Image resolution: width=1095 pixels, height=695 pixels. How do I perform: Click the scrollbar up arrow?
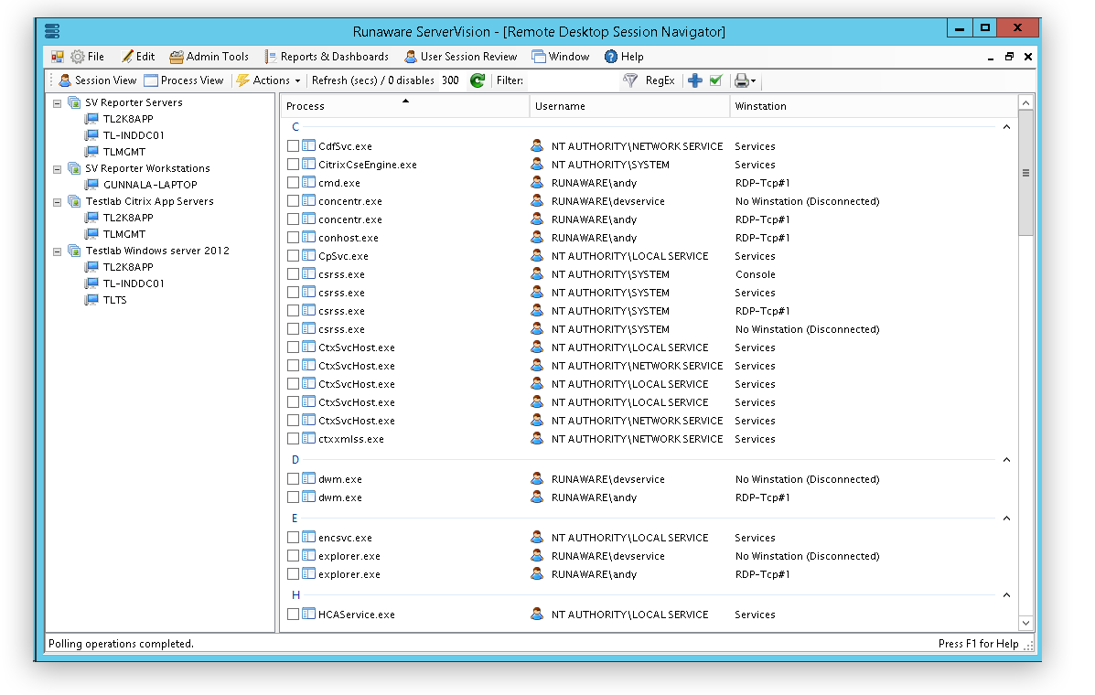[1025, 103]
